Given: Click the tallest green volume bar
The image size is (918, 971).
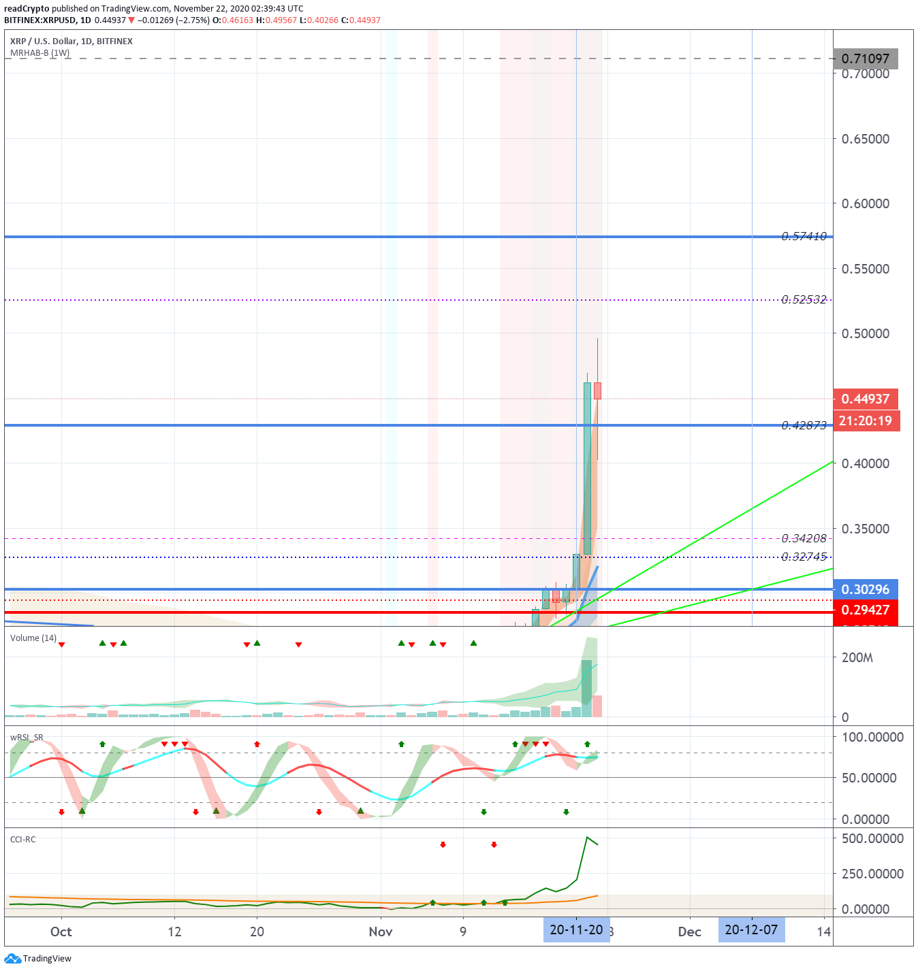Looking at the screenshot, I should 587,688.
